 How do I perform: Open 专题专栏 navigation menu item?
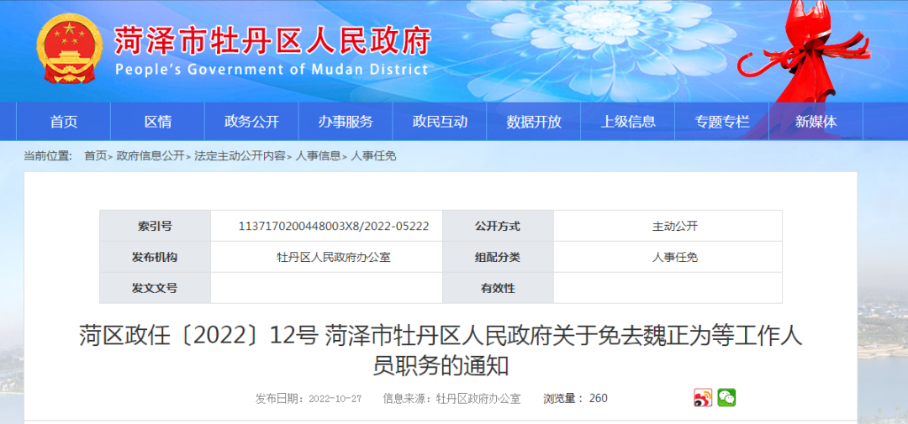722,122
